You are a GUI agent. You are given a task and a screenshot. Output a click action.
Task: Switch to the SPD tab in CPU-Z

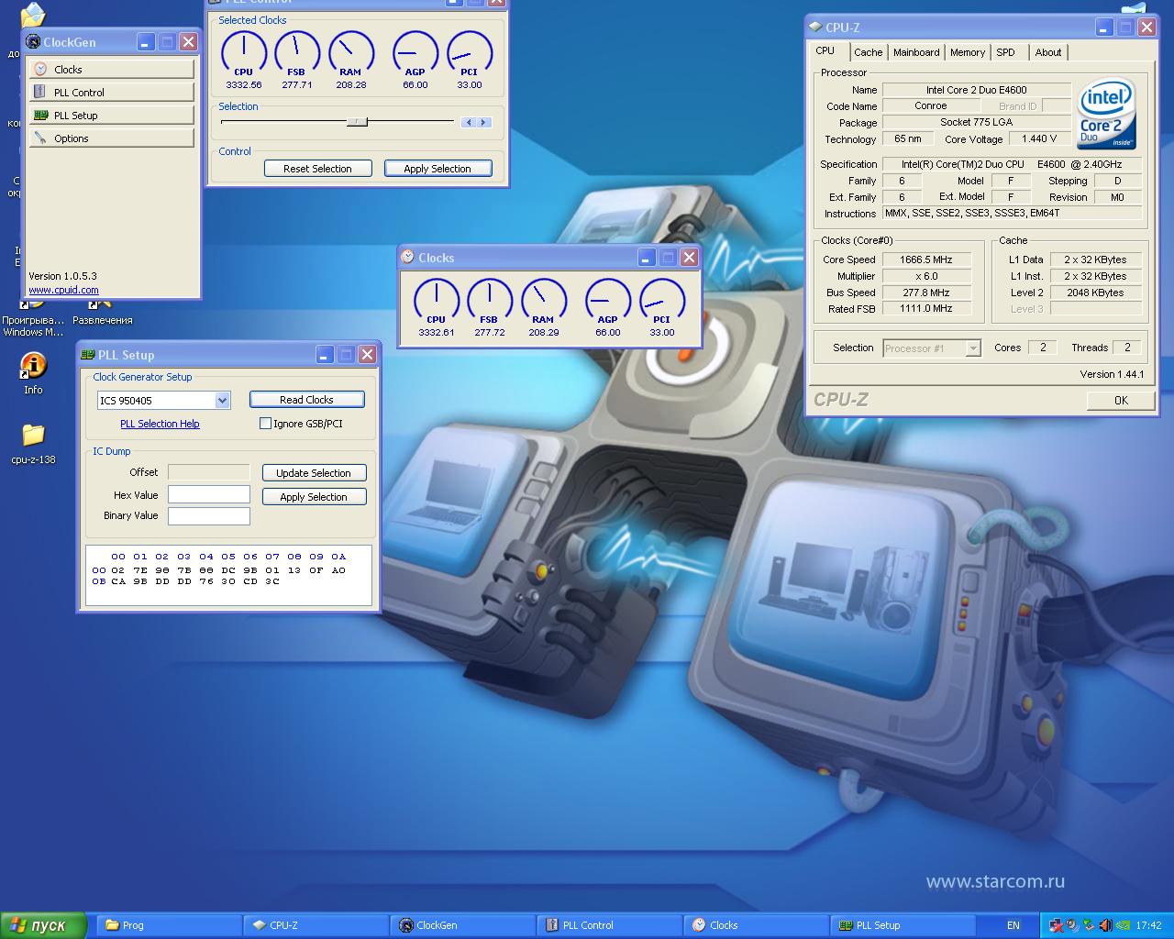[1006, 52]
